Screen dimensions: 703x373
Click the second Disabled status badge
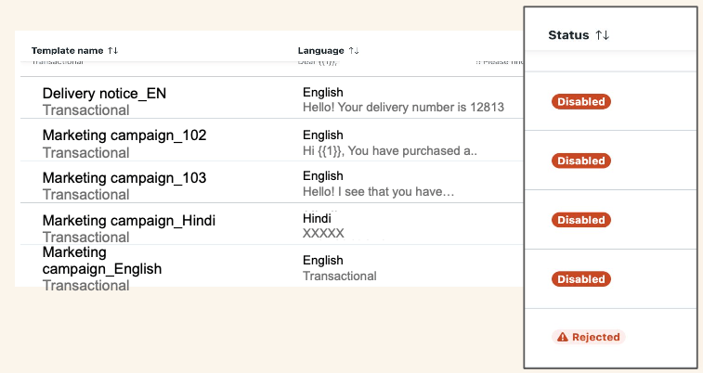pos(581,161)
